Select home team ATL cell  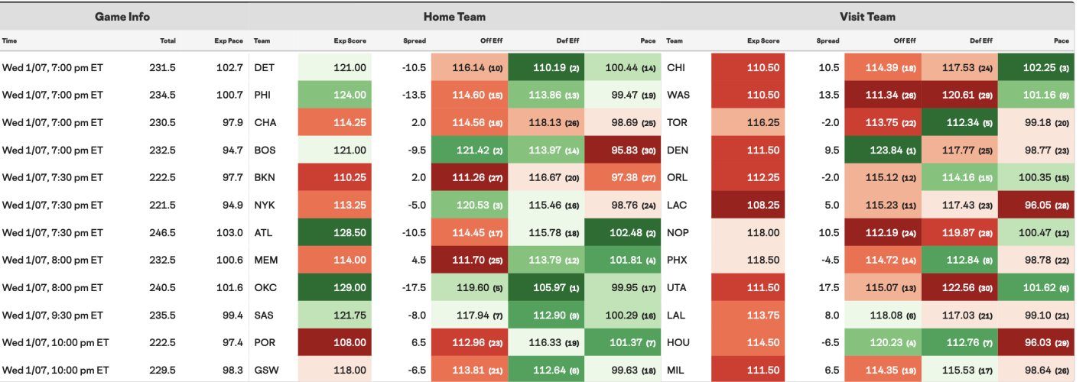tap(263, 232)
